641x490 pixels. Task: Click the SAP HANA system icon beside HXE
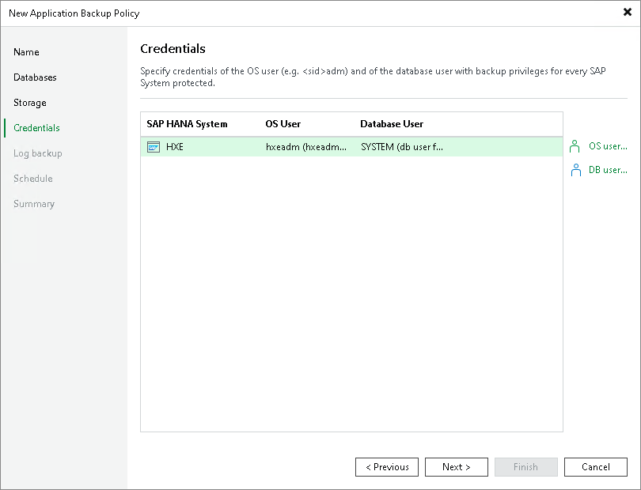click(154, 146)
